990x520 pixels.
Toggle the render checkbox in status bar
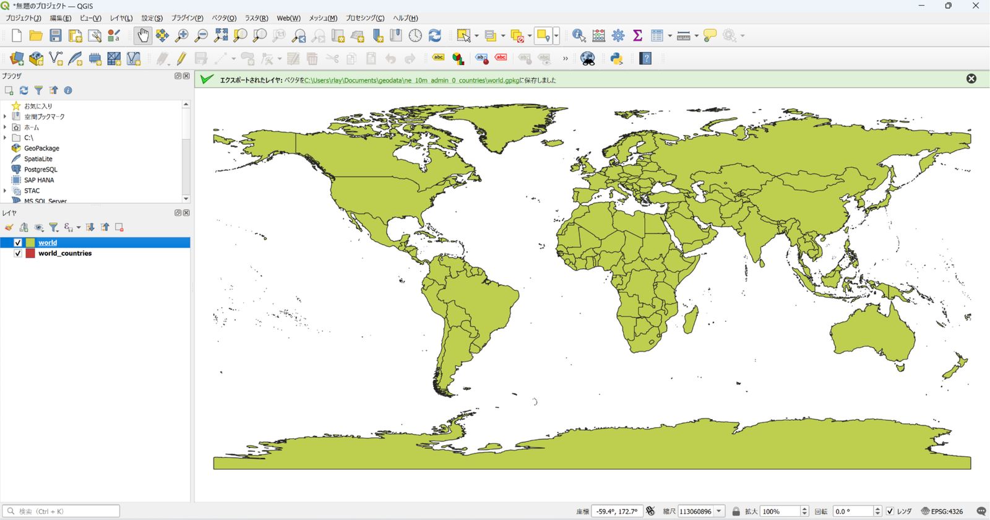click(x=890, y=511)
